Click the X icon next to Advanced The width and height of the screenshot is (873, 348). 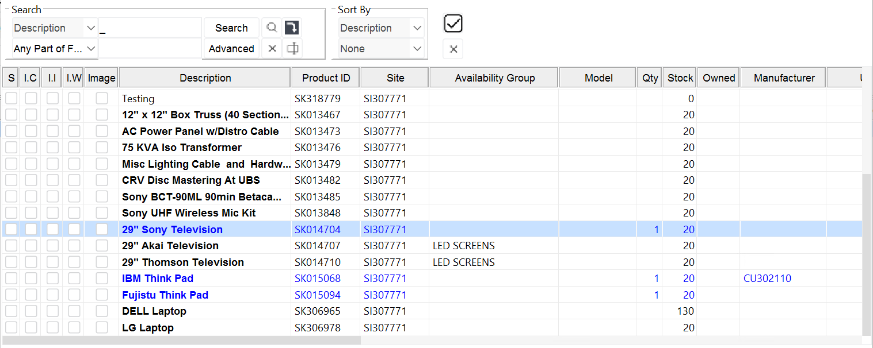point(272,49)
